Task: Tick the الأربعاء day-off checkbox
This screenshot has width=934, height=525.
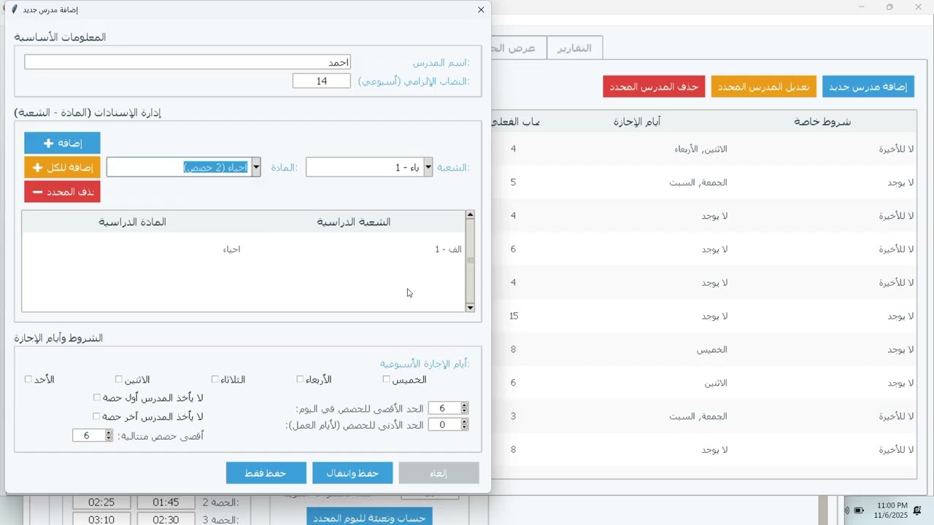Action: click(300, 379)
